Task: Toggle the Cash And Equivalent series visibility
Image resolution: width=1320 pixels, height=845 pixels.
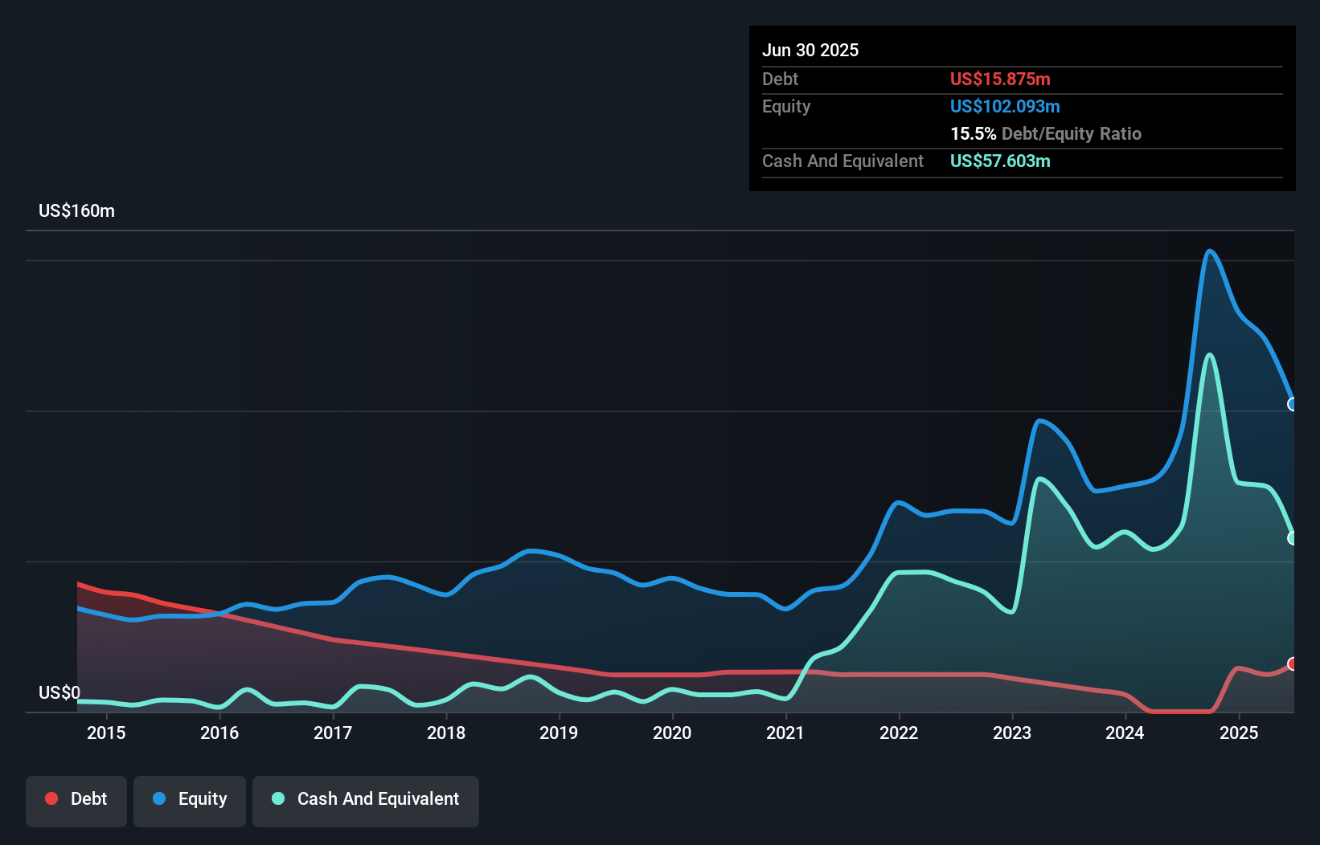Action: (365, 798)
